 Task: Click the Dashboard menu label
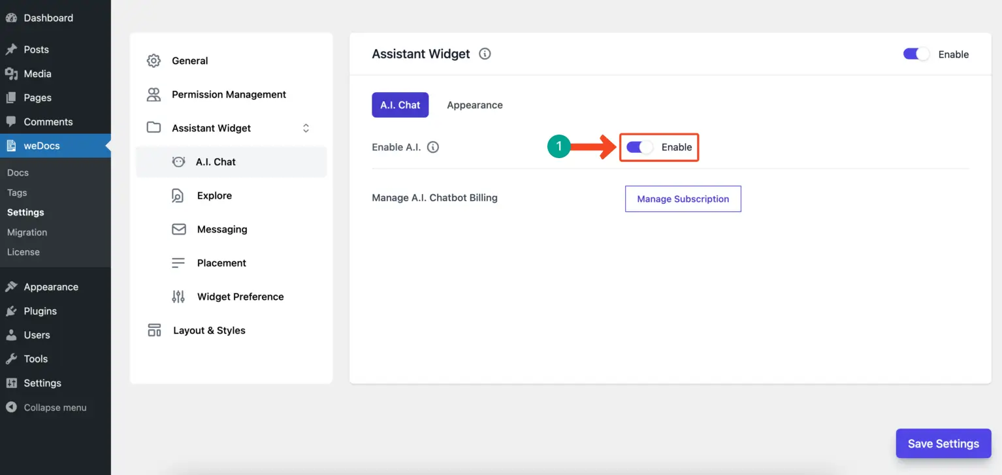coord(48,18)
